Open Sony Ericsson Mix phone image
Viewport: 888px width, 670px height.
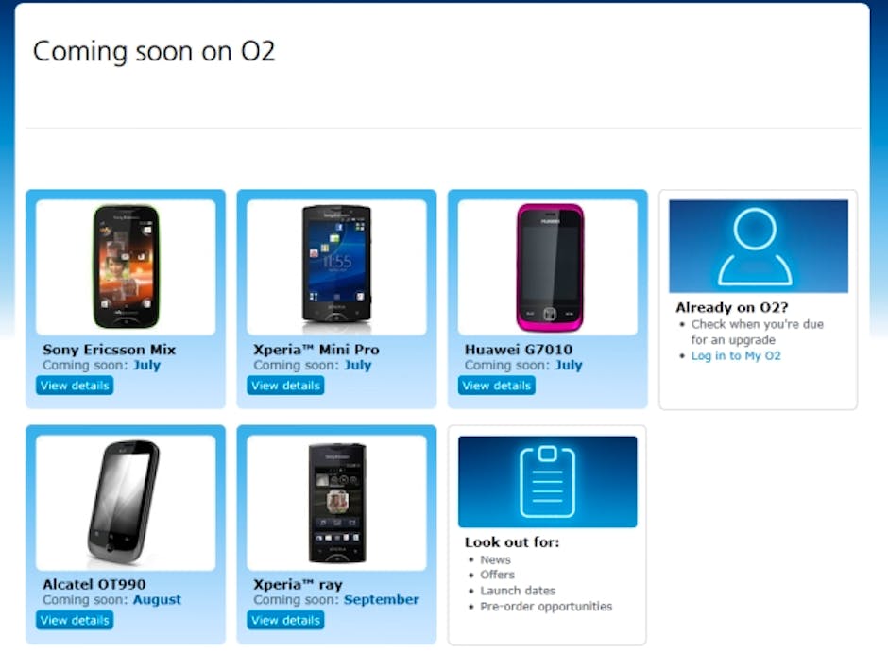[126, 266]
